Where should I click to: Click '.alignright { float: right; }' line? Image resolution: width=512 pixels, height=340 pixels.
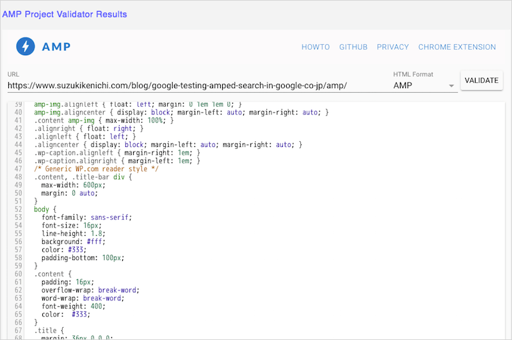(88, 128)
